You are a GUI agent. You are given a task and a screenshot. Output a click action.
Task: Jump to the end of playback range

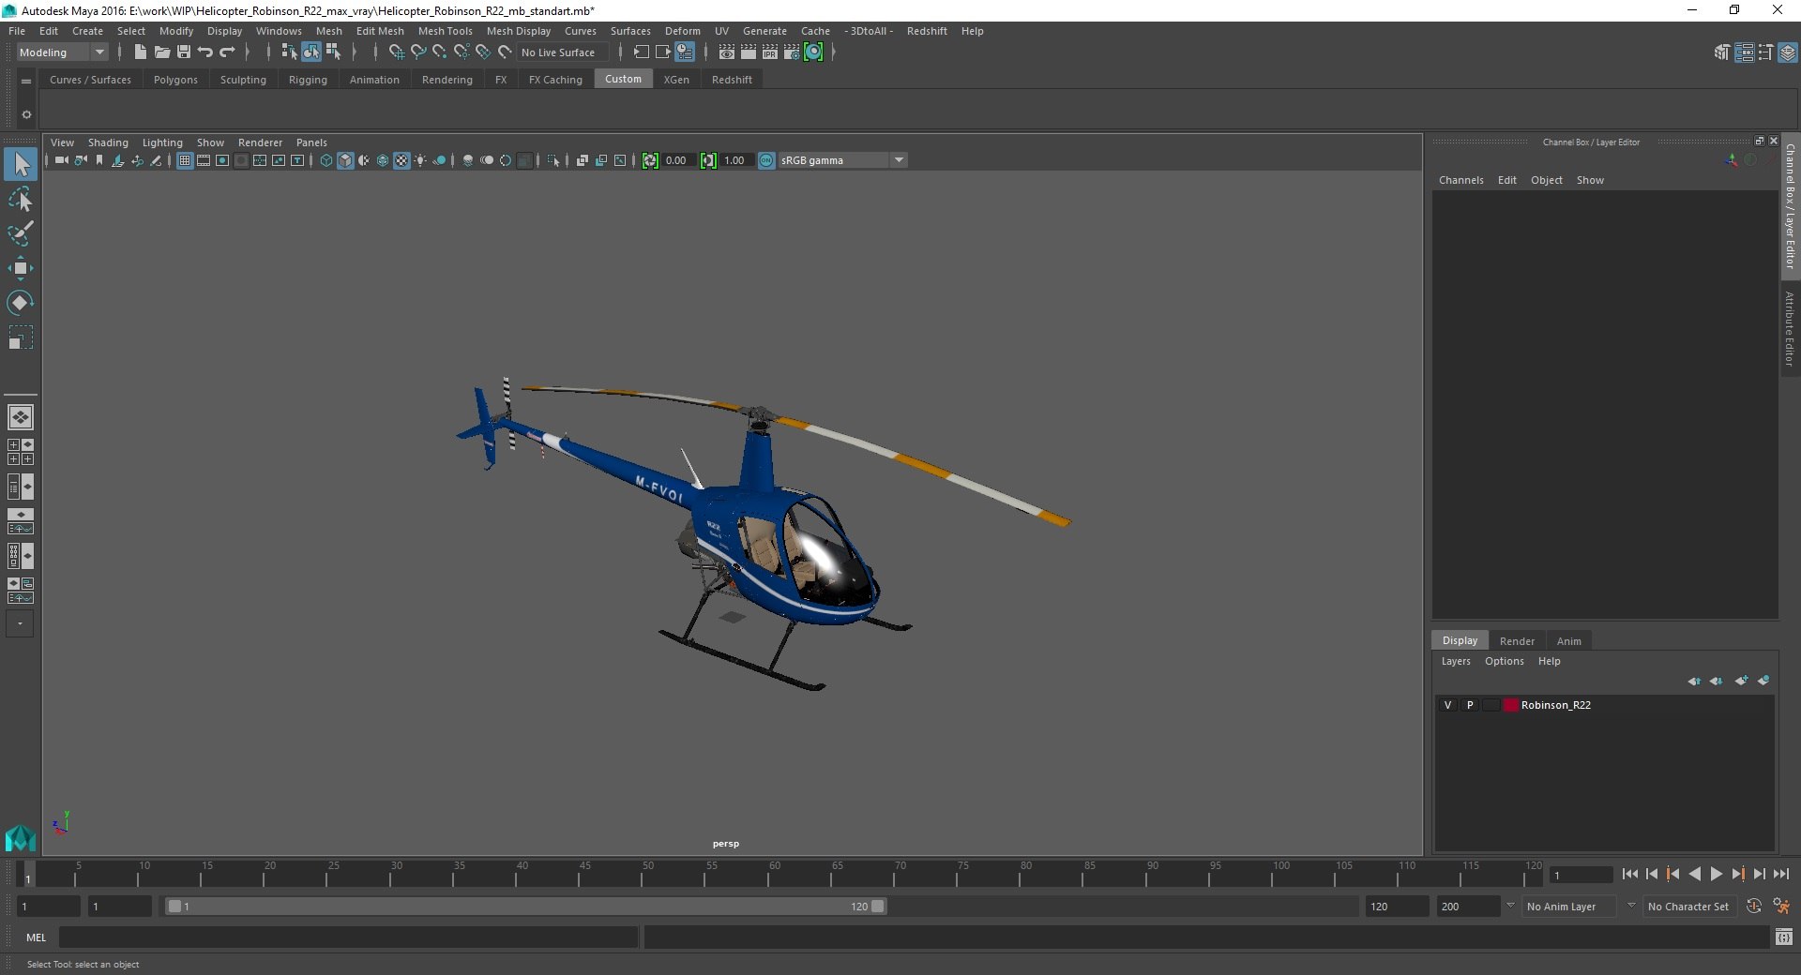(x=1780, y=874)
